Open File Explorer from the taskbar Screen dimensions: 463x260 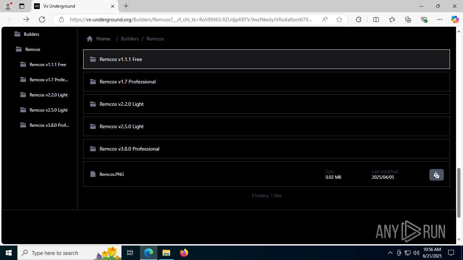point(166,253)
